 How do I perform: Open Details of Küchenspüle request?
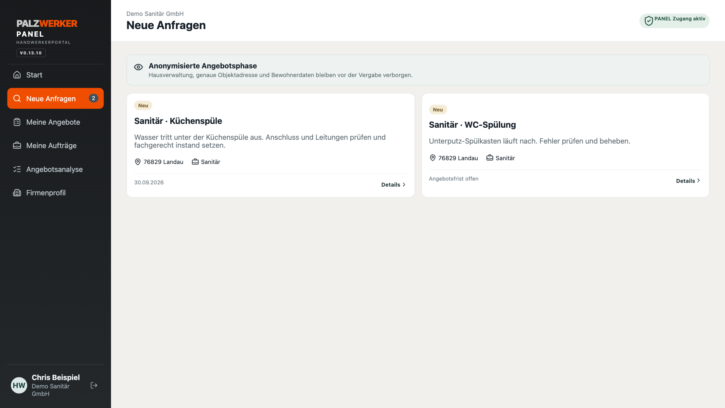click(x=393, y=185)
